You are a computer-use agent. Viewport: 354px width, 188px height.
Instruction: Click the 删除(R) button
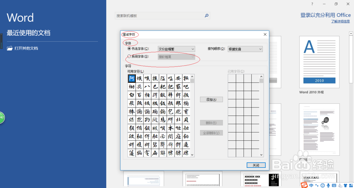(x=211, y=123)
